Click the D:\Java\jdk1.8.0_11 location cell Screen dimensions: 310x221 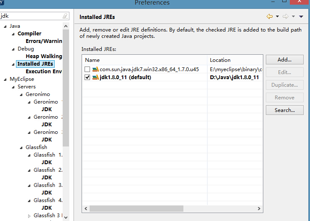(234, 77)
